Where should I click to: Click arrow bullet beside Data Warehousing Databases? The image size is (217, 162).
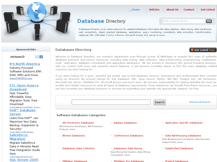click(163, 136)
